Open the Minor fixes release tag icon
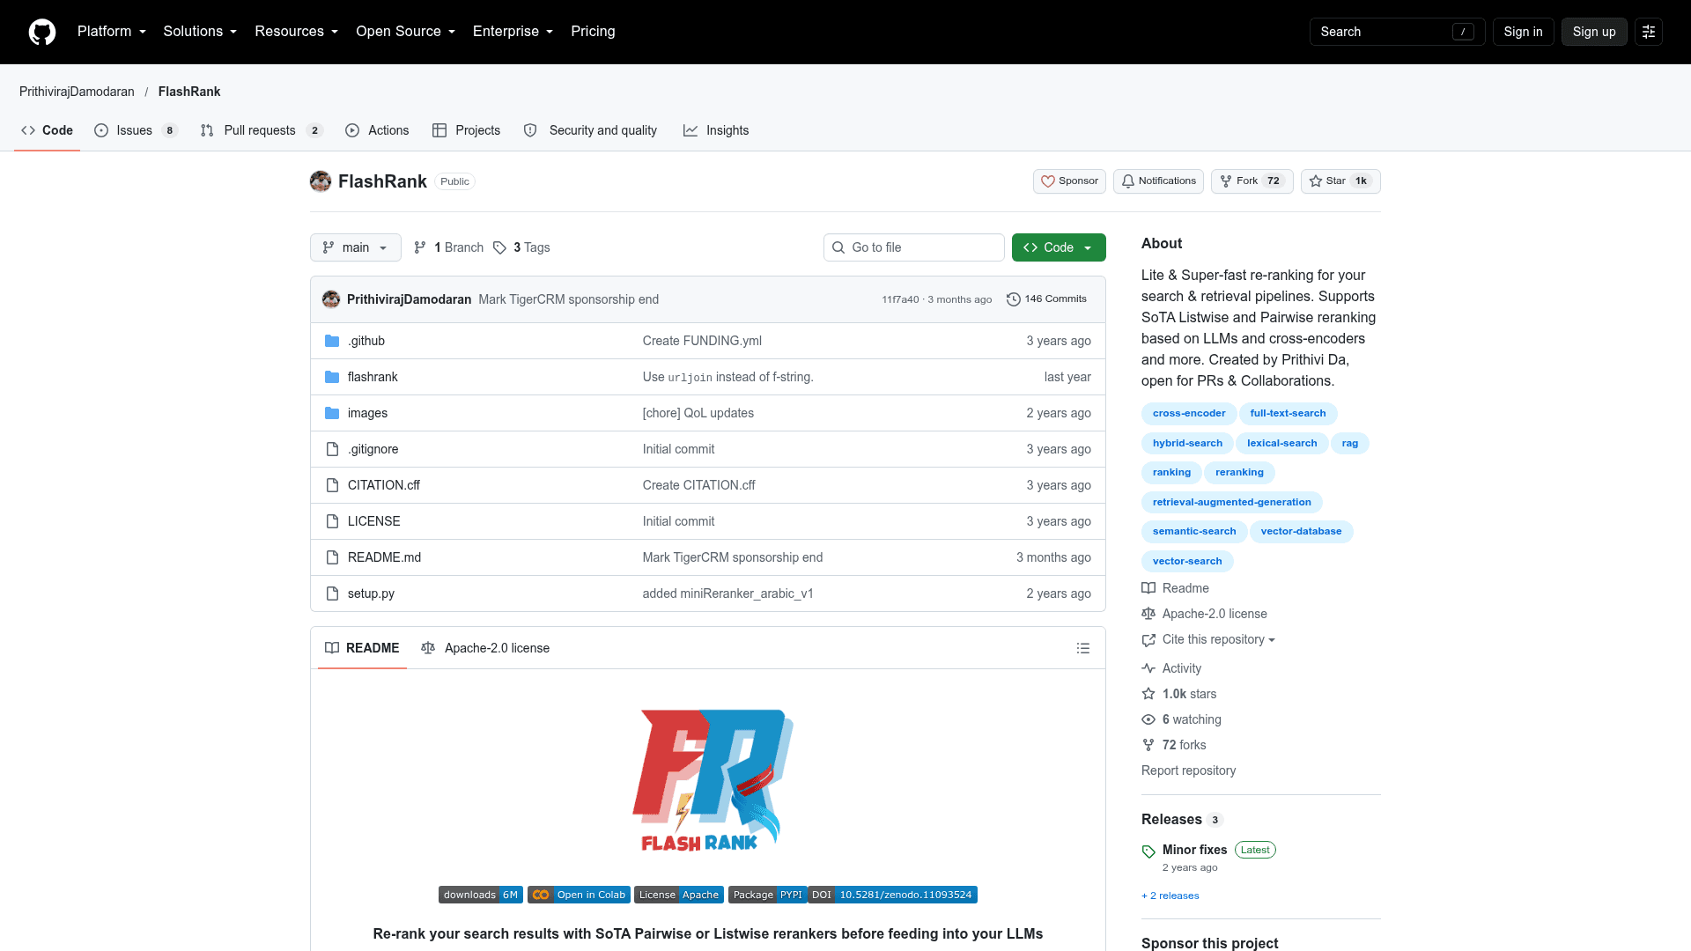The width and height of the screenshot is (1691, 951). point(1148,851)
